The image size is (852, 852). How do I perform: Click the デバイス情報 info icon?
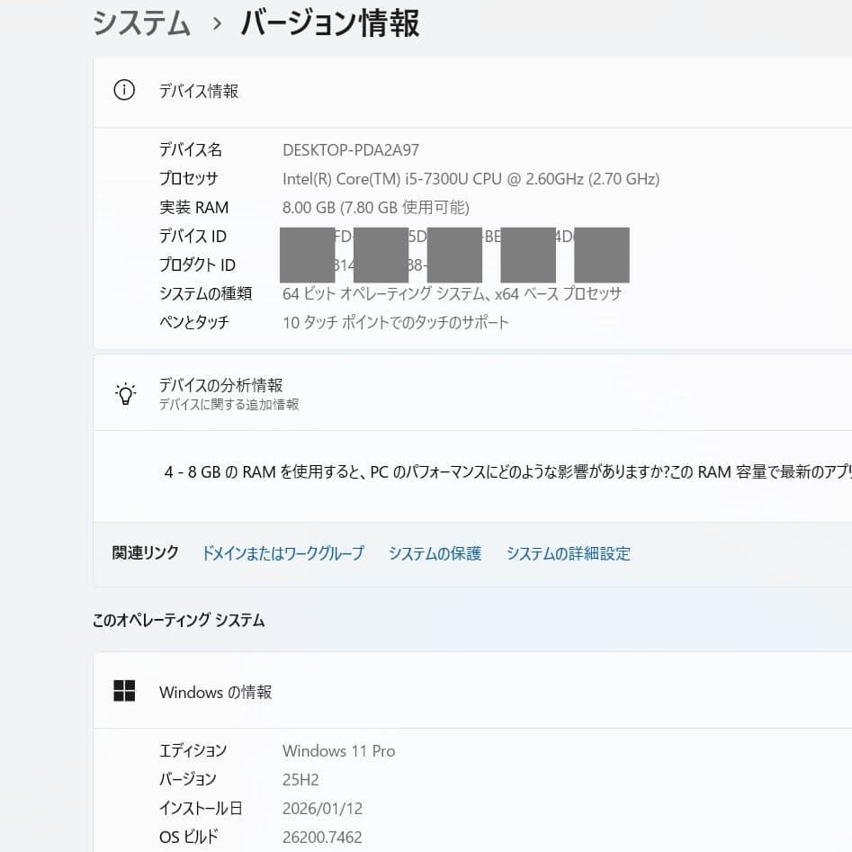coord(123,91)
